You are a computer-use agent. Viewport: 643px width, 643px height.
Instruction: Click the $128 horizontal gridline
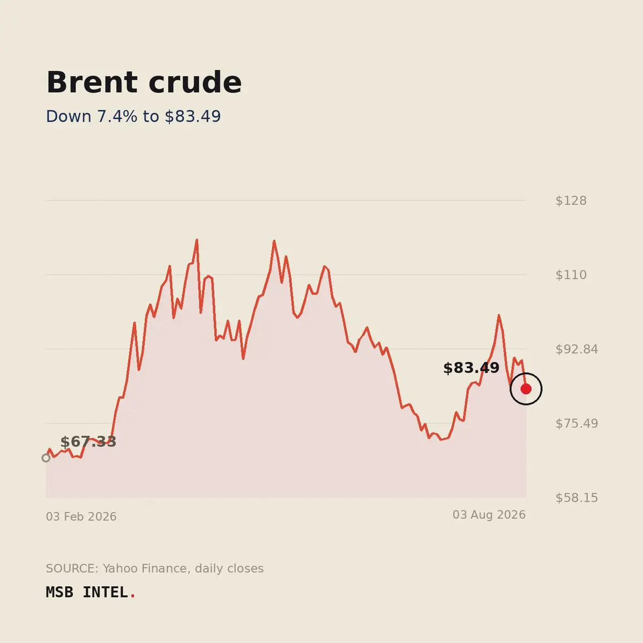[286, 200]
